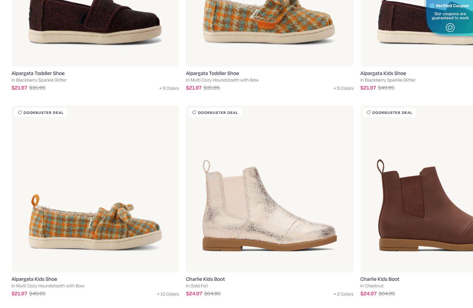Open Alpargata Toddler Shoe in Multi Cozy Houndstooth

coord(212,73)
